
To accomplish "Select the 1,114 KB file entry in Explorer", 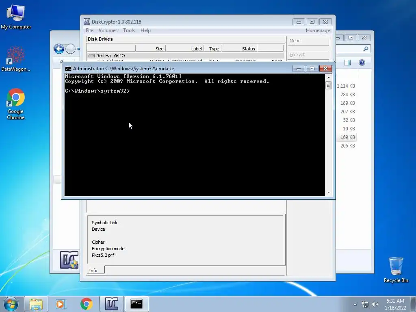I will 346,86.
